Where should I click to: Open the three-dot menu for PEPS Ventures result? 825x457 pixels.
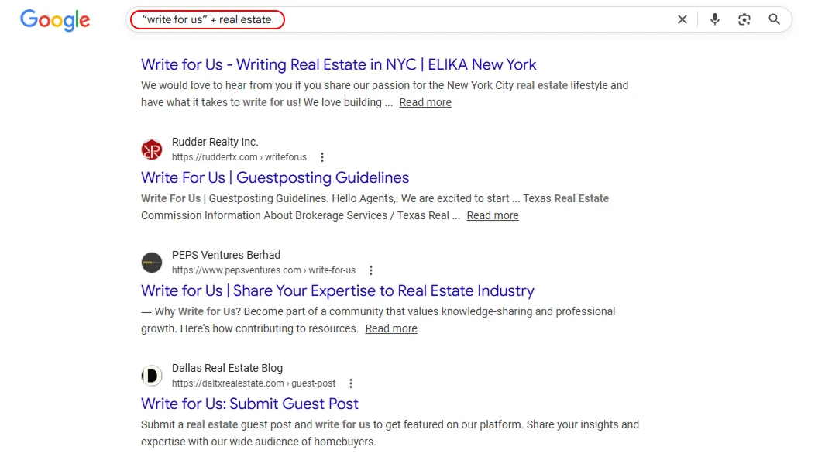click(371, 270)
